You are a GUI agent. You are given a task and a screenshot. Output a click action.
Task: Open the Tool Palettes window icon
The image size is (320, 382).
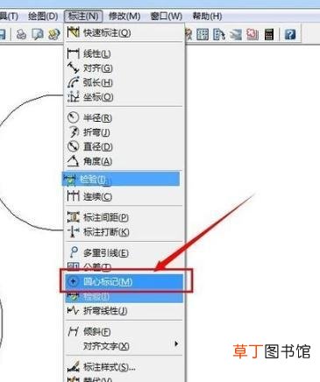click(x=219, y=34)
